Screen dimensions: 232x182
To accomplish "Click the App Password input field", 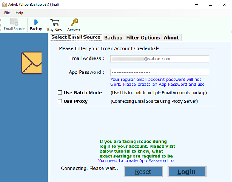I will tap(160, 72).
